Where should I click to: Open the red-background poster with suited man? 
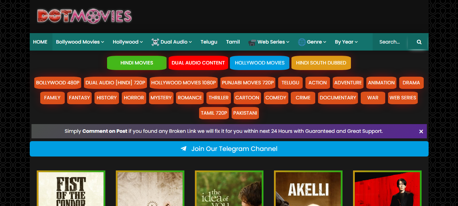(x=387, y=188)
